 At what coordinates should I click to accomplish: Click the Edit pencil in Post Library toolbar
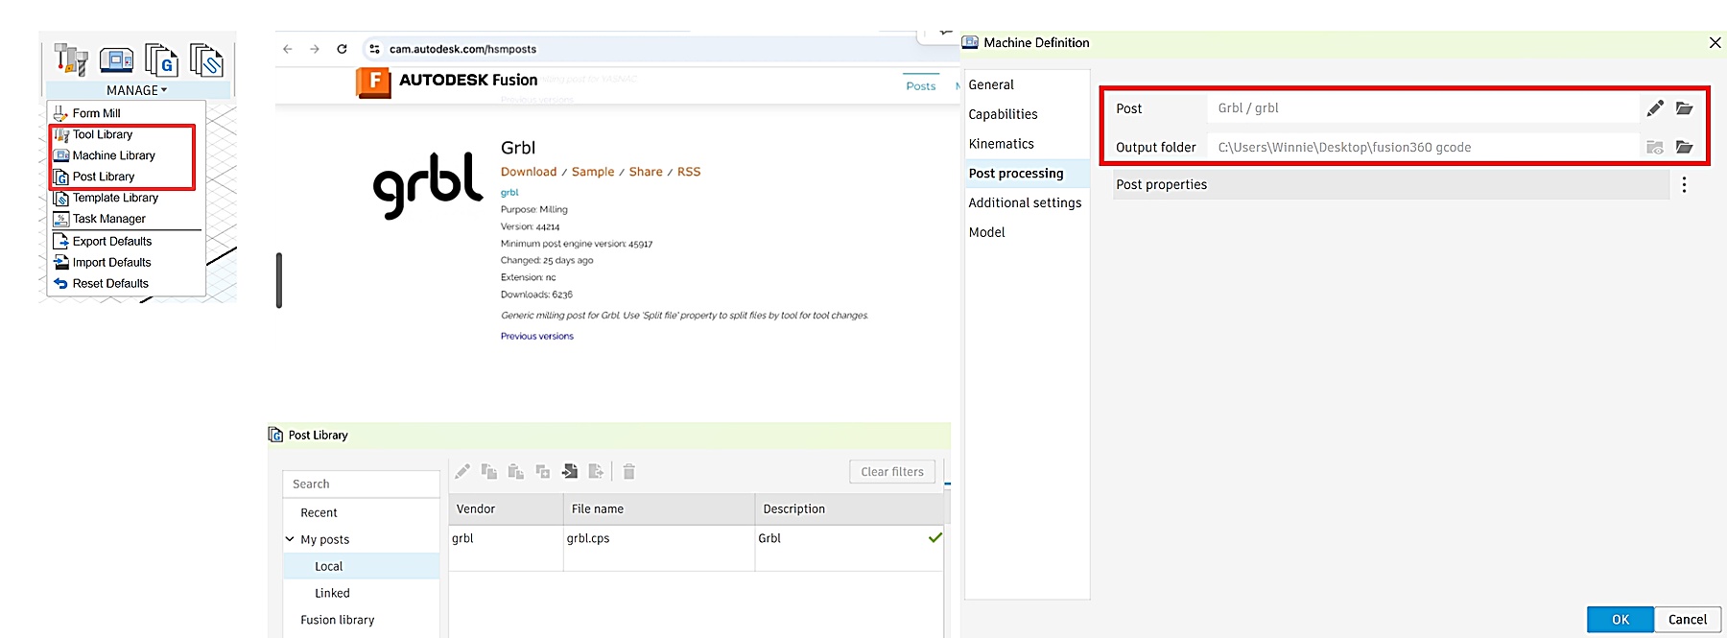pos(462,471)
